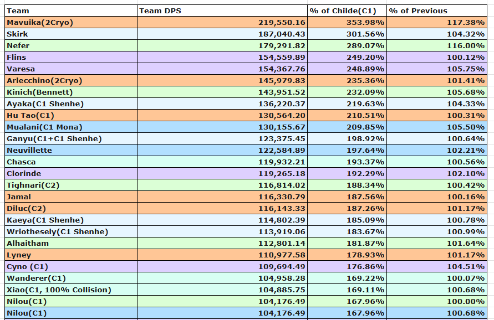The width and height of the screenshot is (494, 320).
Task: Click the Kaeya(C1 Shenhe) cell
Action: [x=71, y=220]
